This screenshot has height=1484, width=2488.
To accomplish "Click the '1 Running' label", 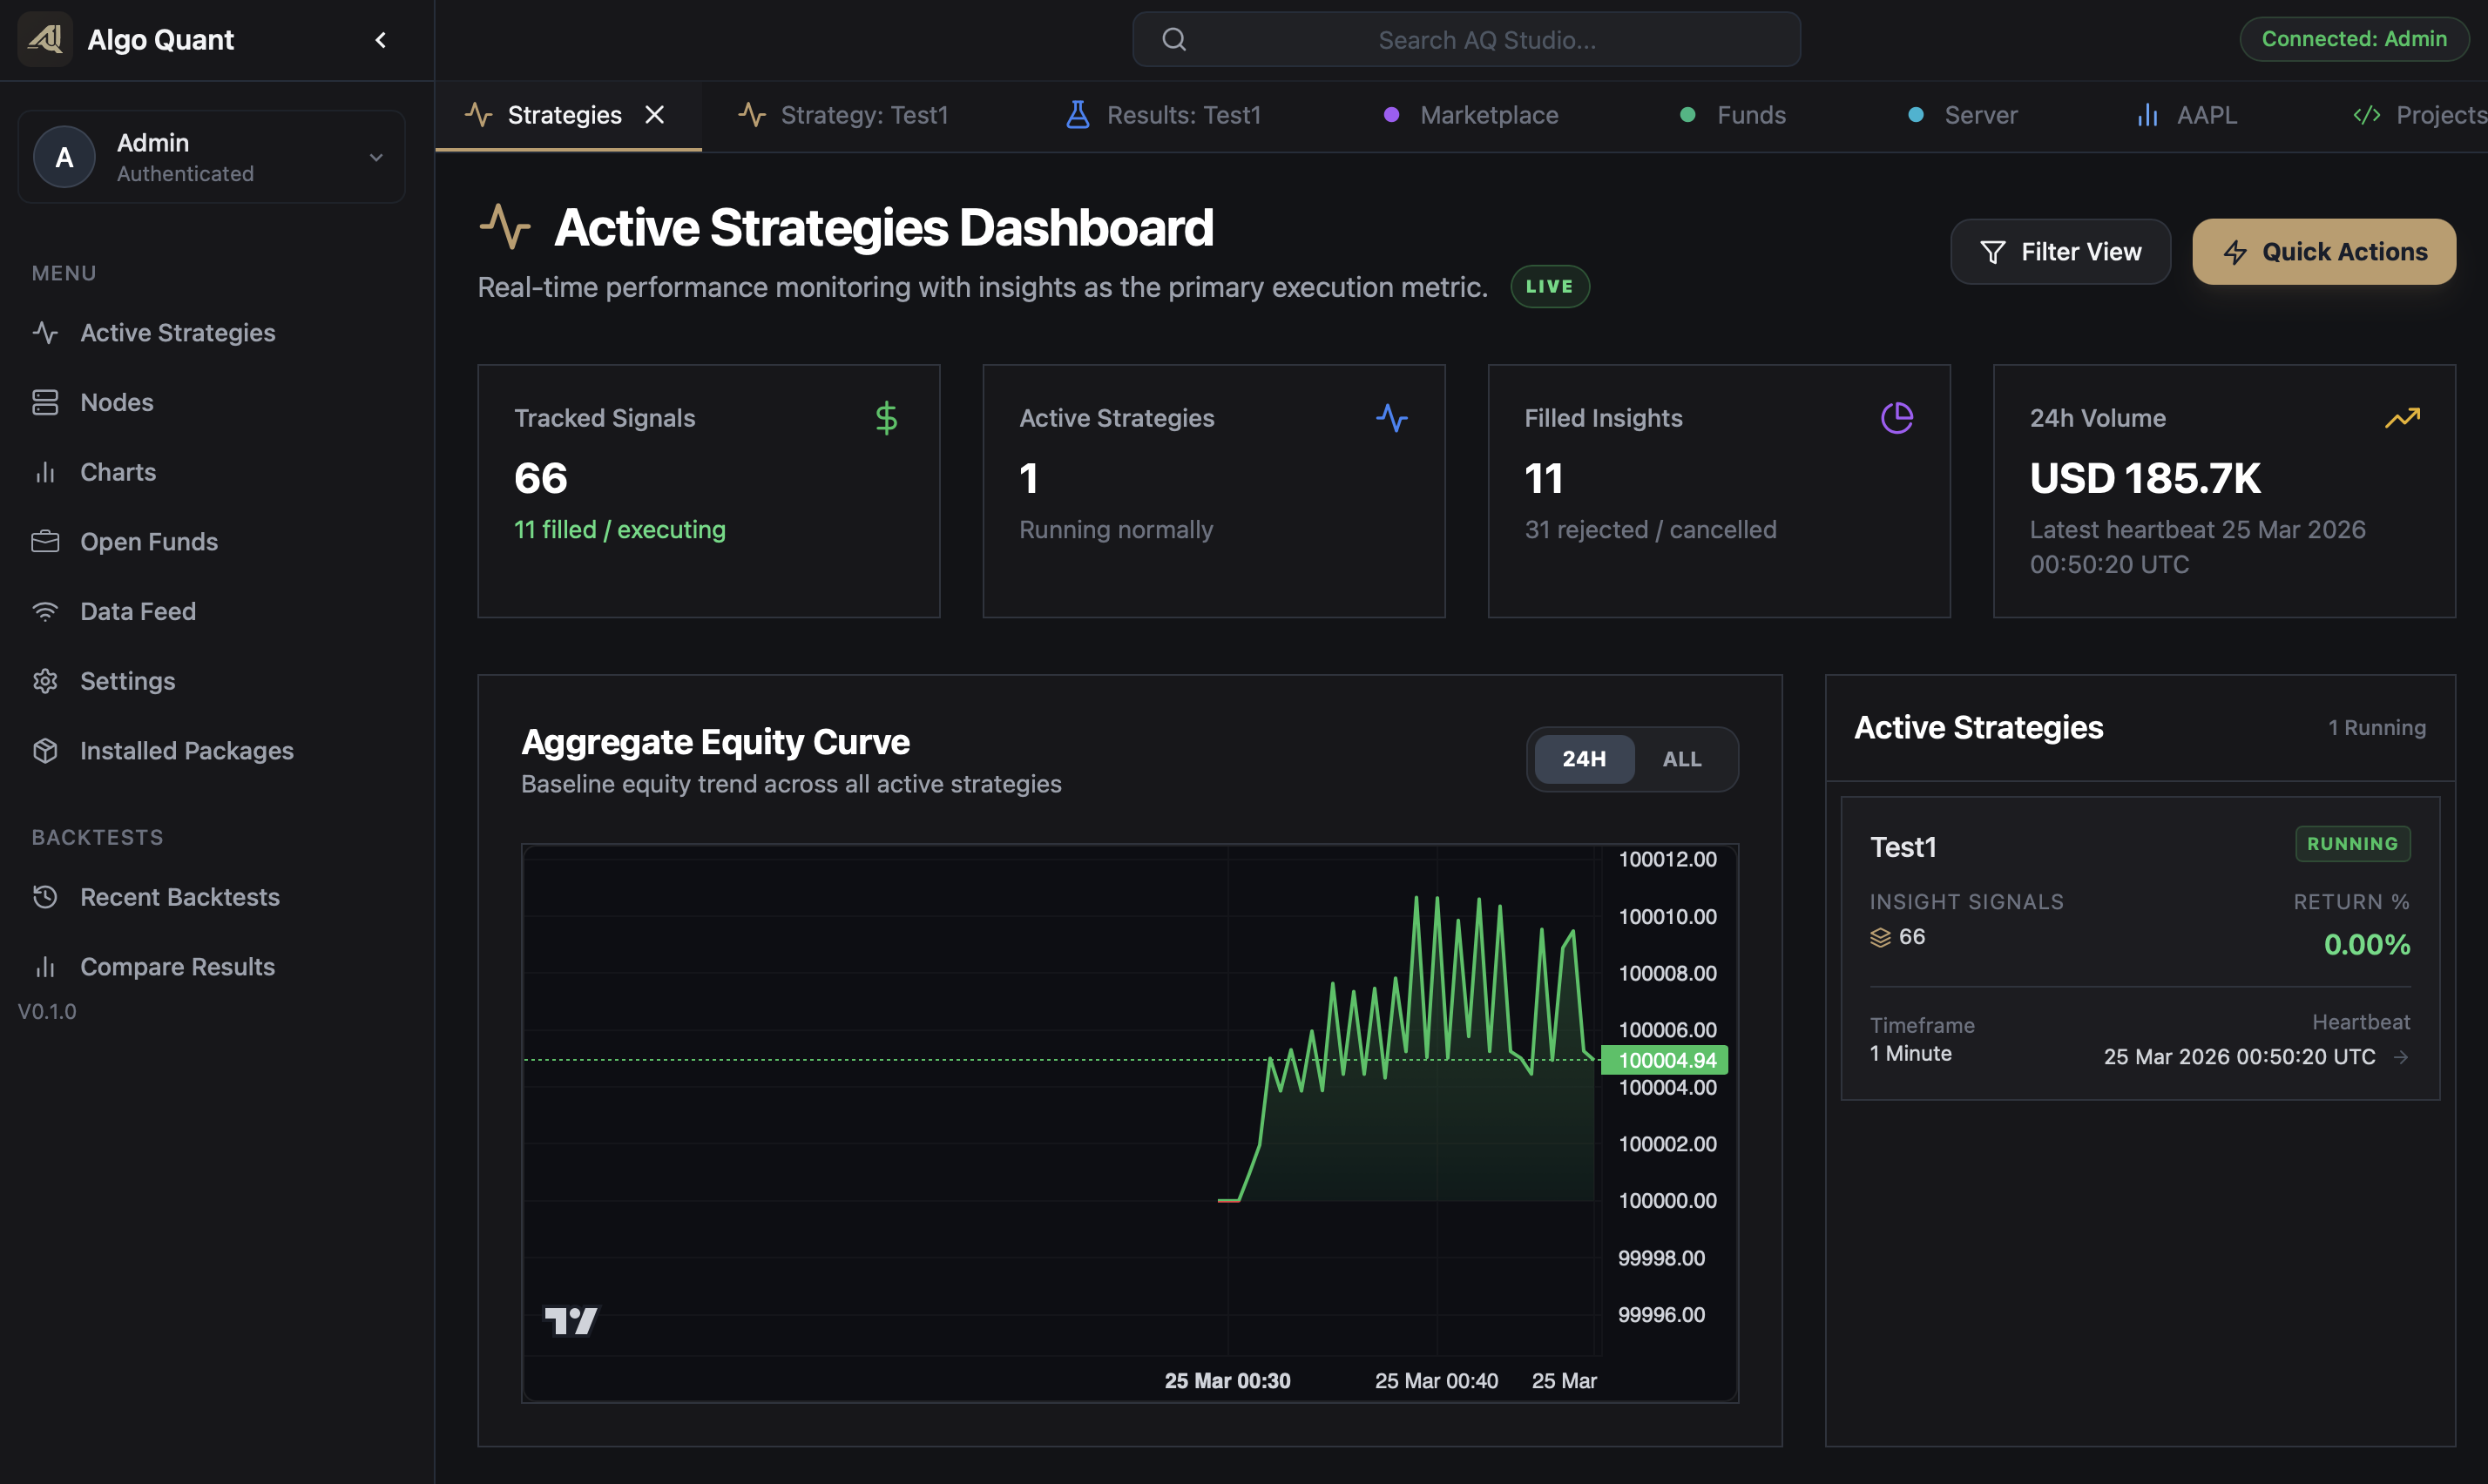I will tap(2376, 728).
